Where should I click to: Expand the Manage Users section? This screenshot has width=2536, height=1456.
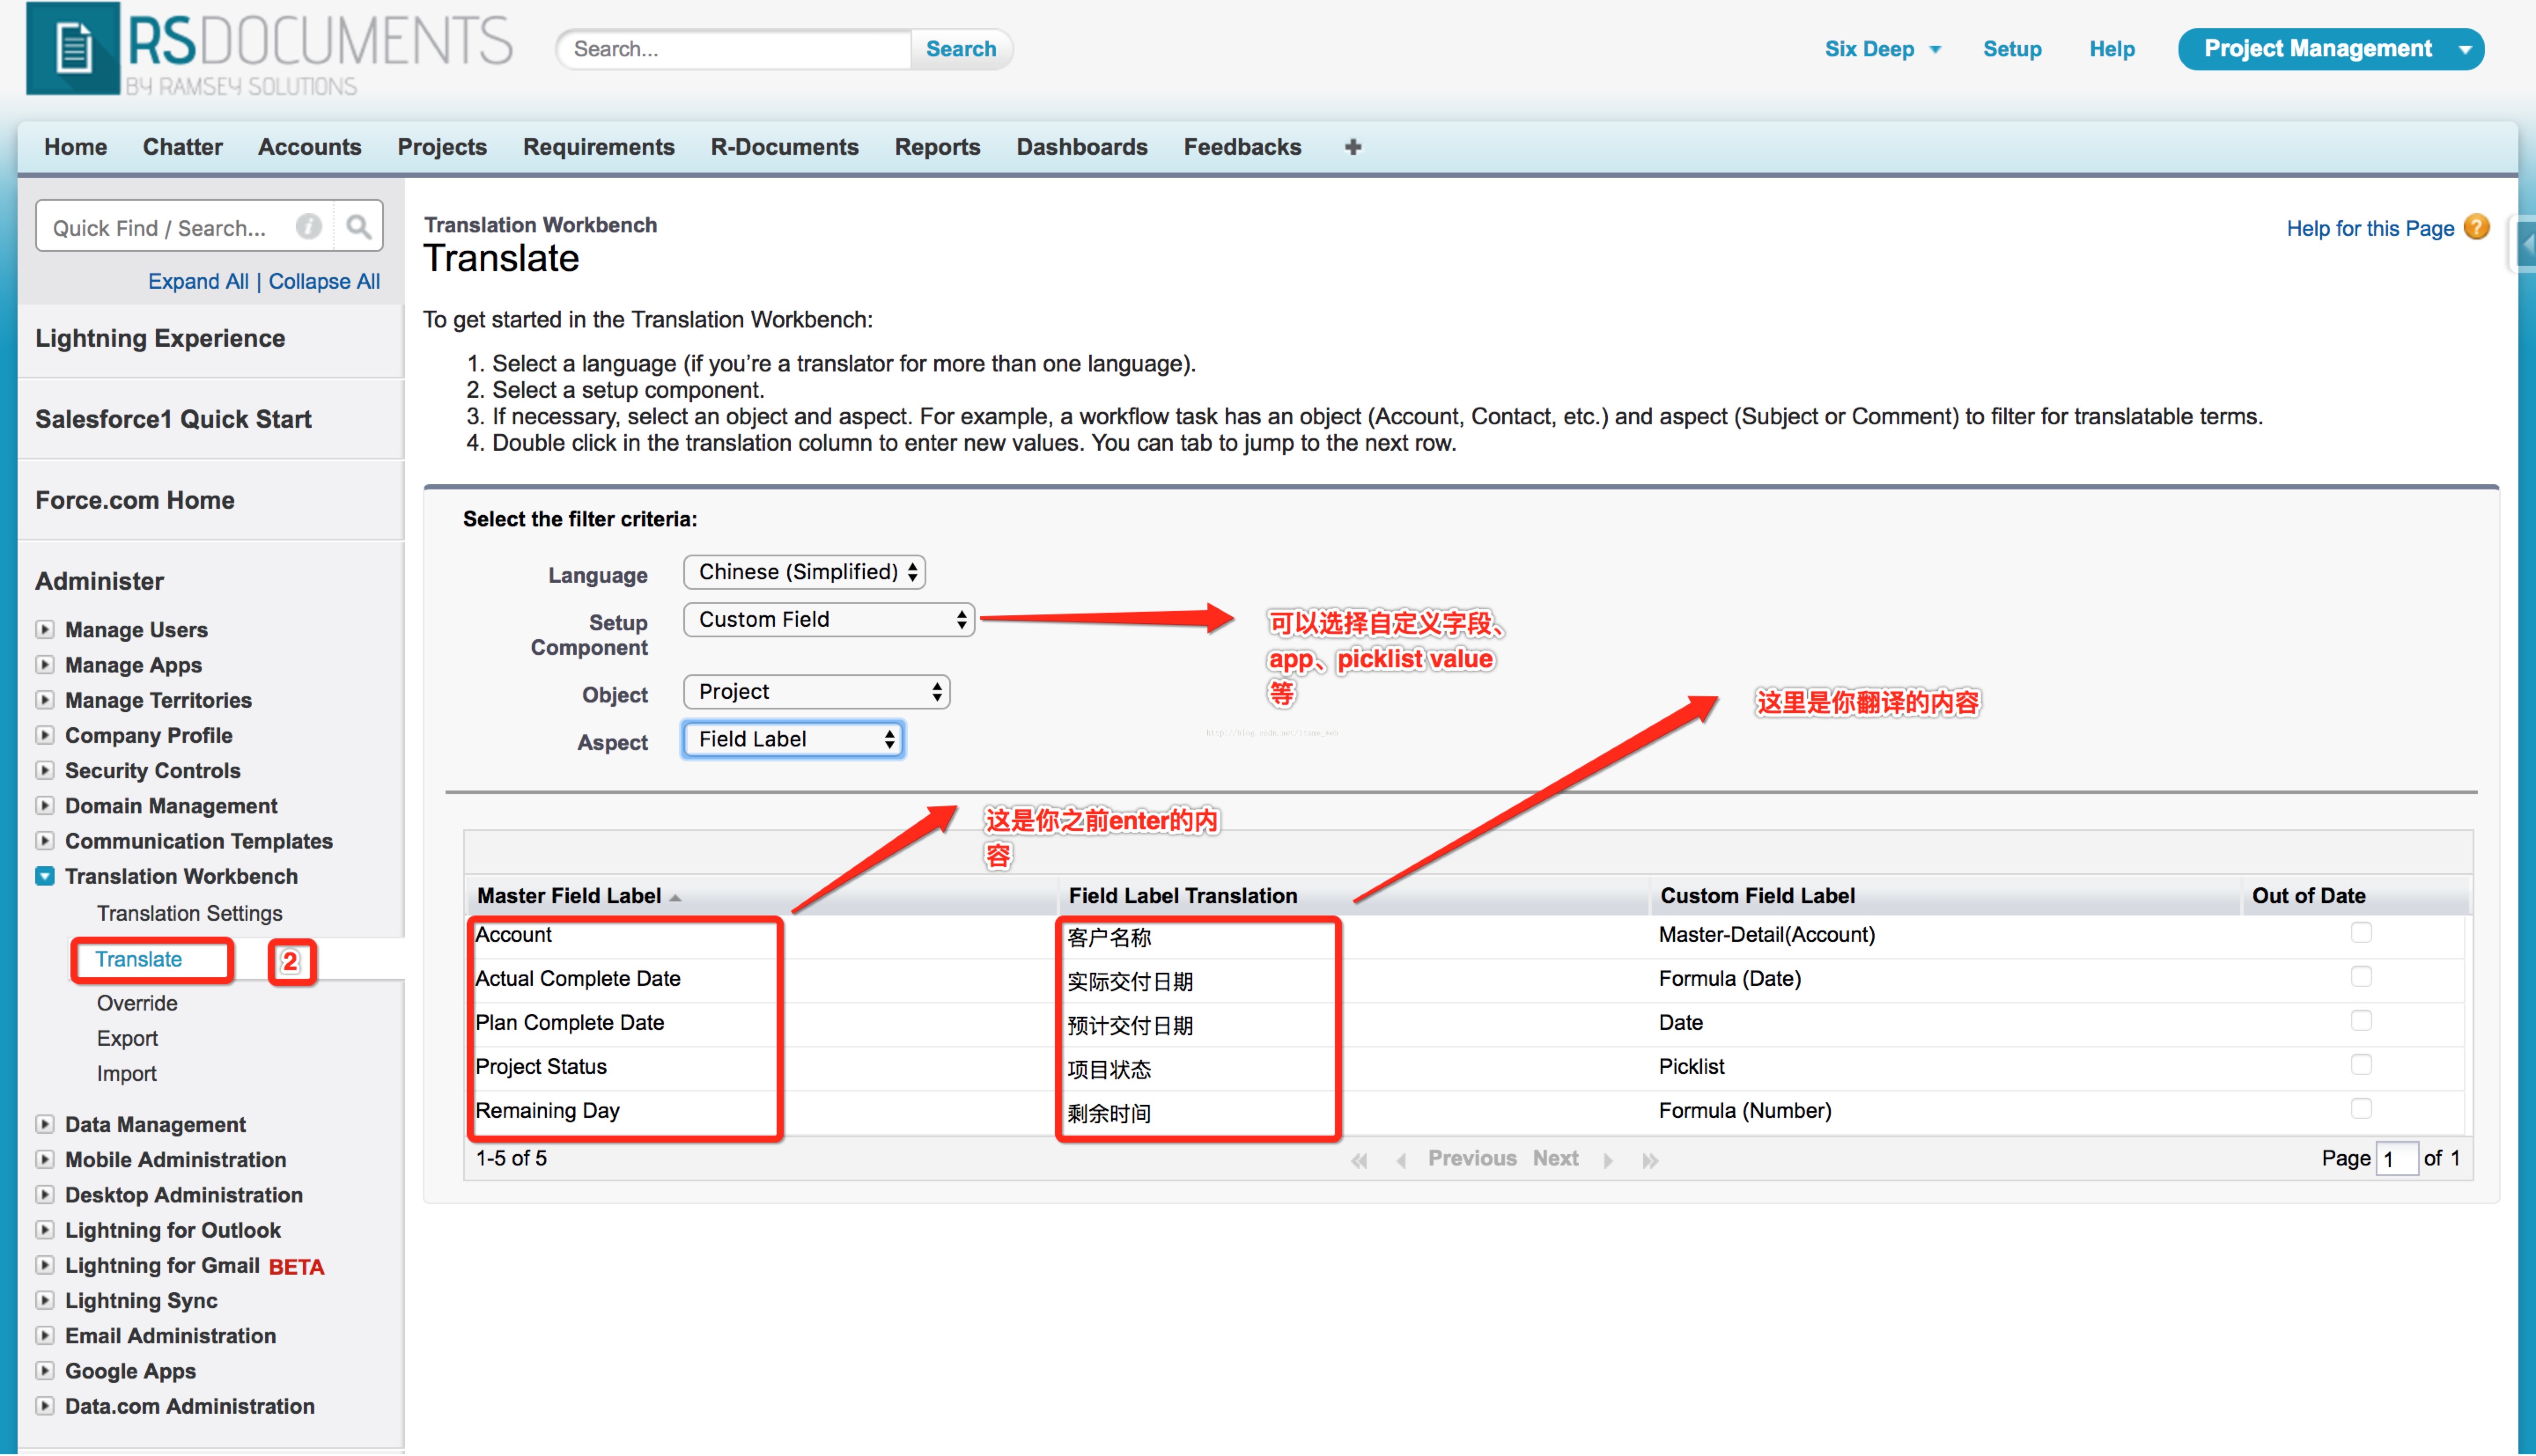[45, 629]
